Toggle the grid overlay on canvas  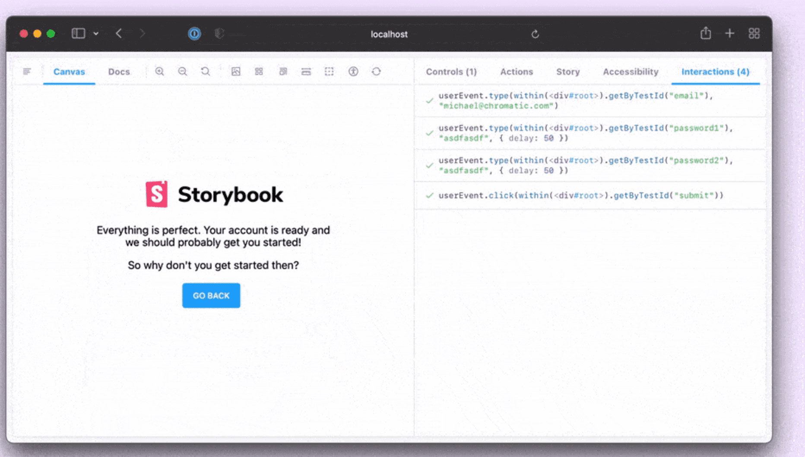[x=259, y=72]
